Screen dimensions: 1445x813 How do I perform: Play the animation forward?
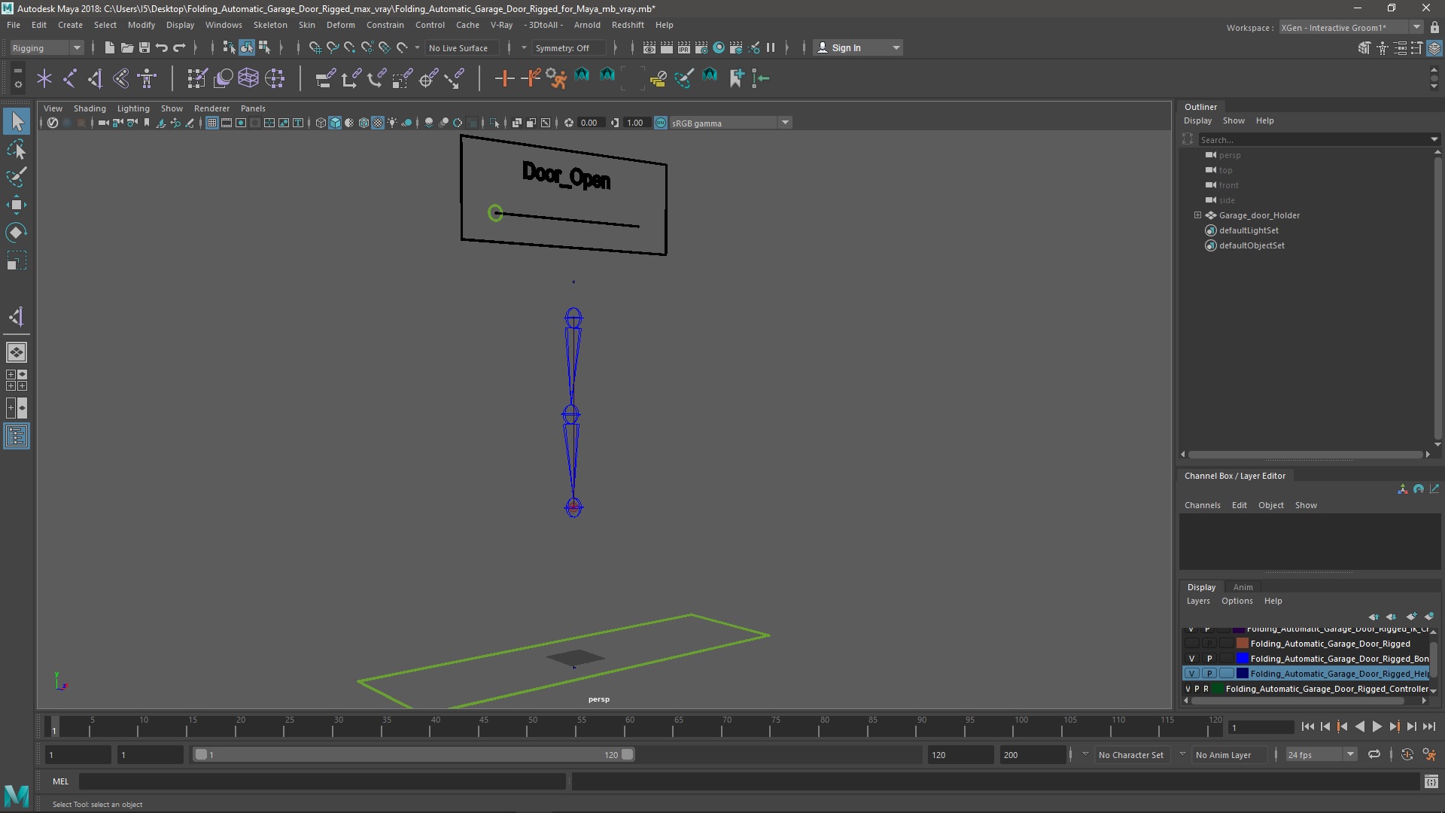1377,726
